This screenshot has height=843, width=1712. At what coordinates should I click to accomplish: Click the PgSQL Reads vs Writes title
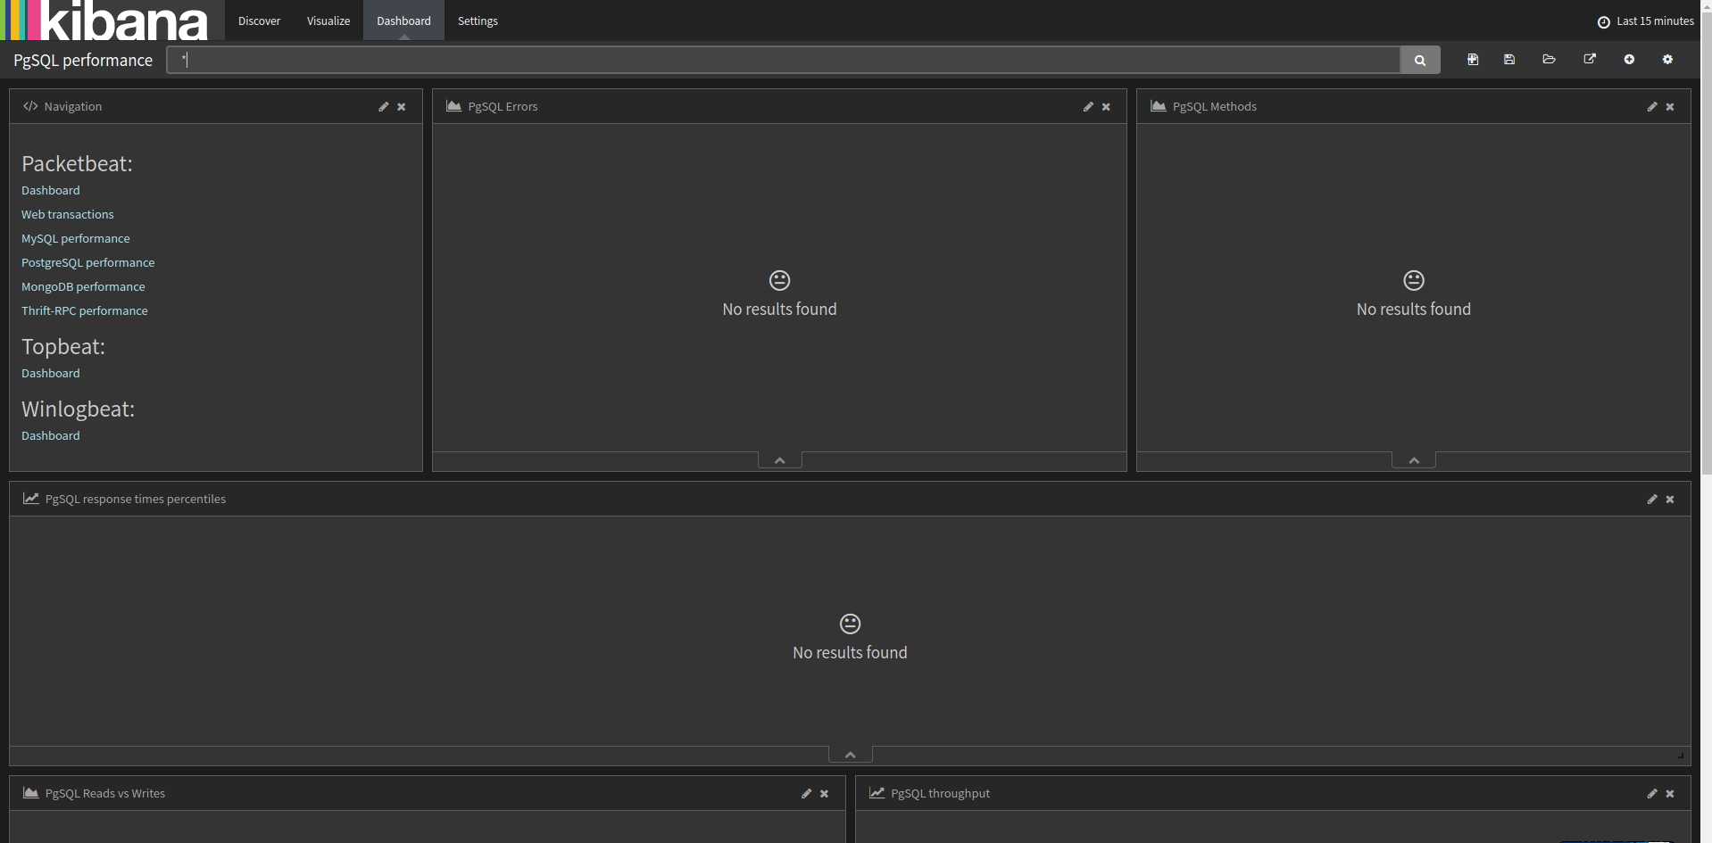[x=105, y=794]
